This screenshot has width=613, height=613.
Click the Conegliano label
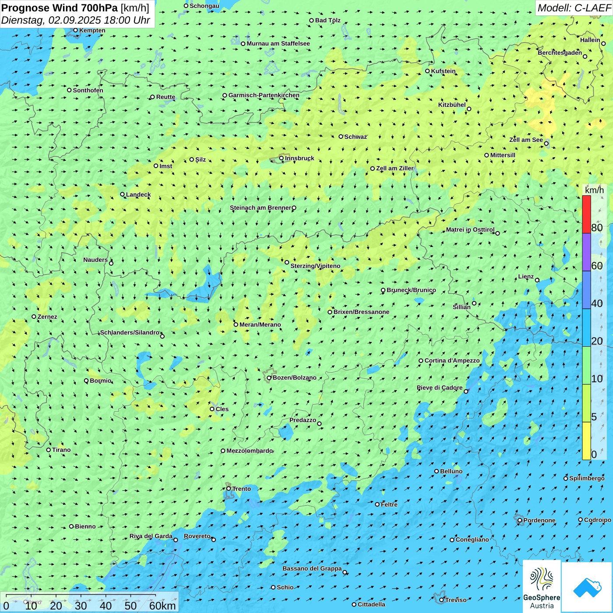coord(472,539)
